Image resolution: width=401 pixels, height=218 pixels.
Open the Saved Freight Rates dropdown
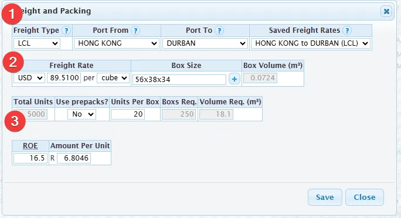pos(311,43)
